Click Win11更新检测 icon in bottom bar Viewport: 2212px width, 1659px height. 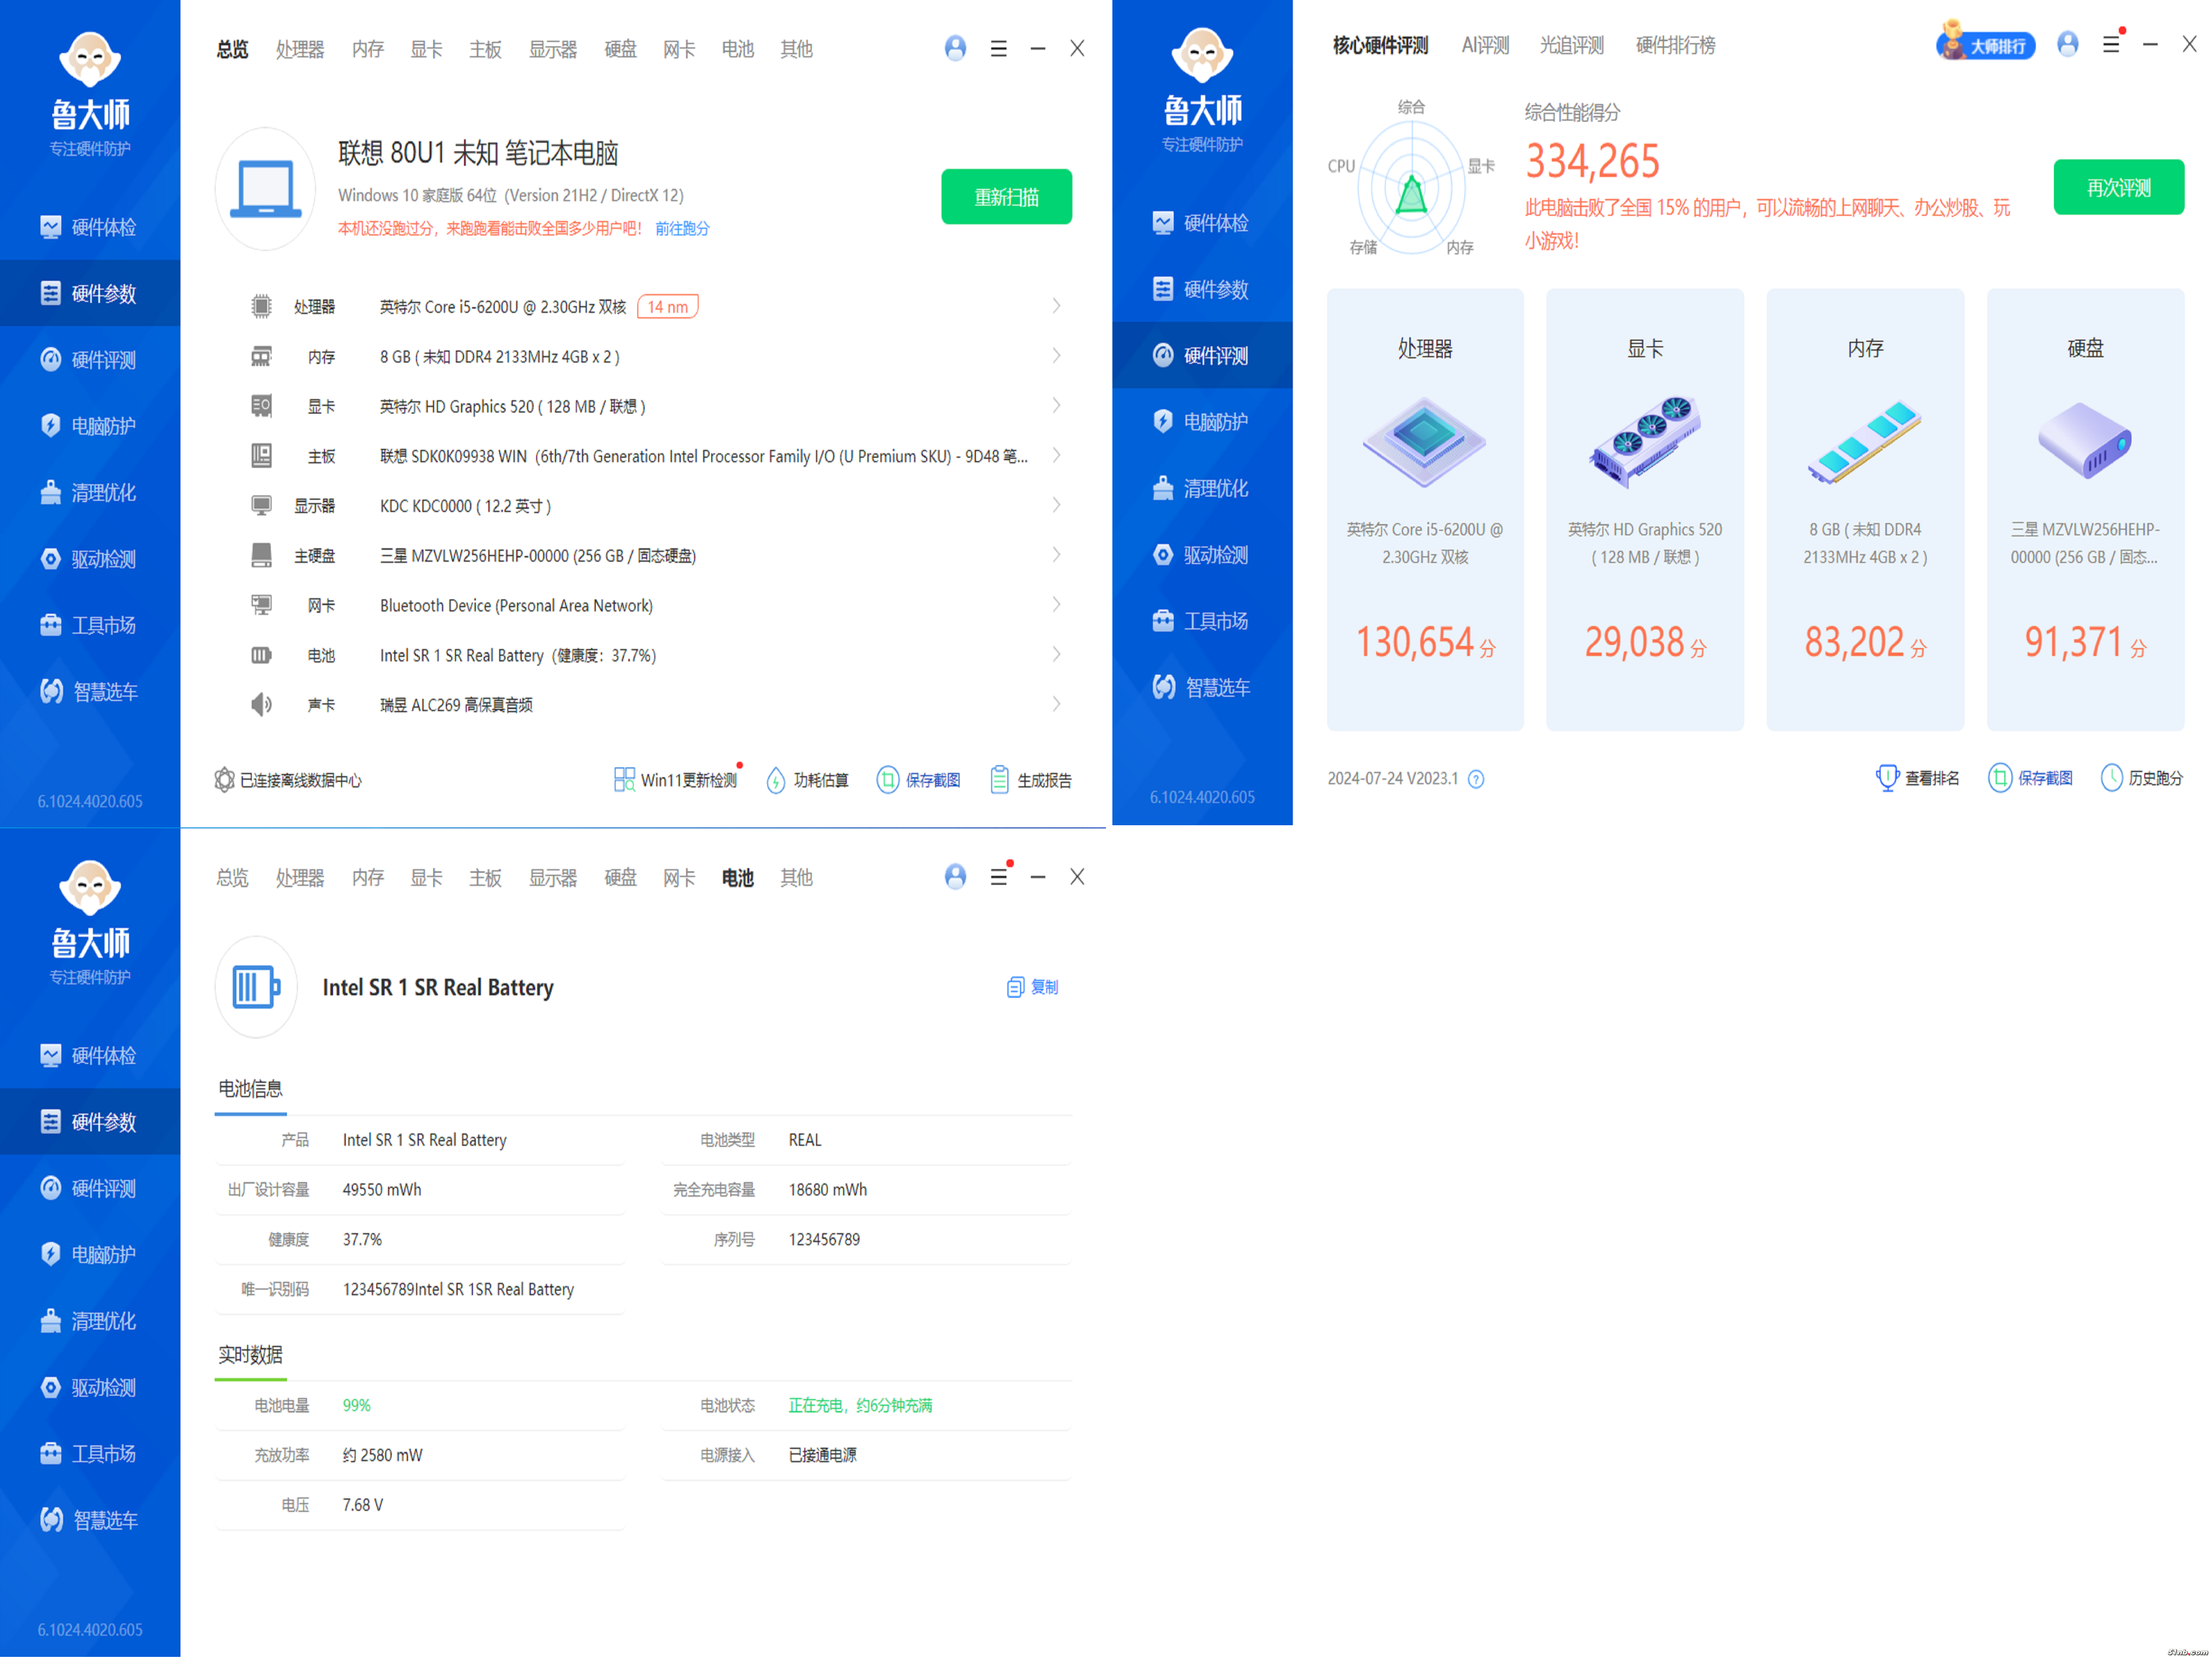[x=624, y=780]
